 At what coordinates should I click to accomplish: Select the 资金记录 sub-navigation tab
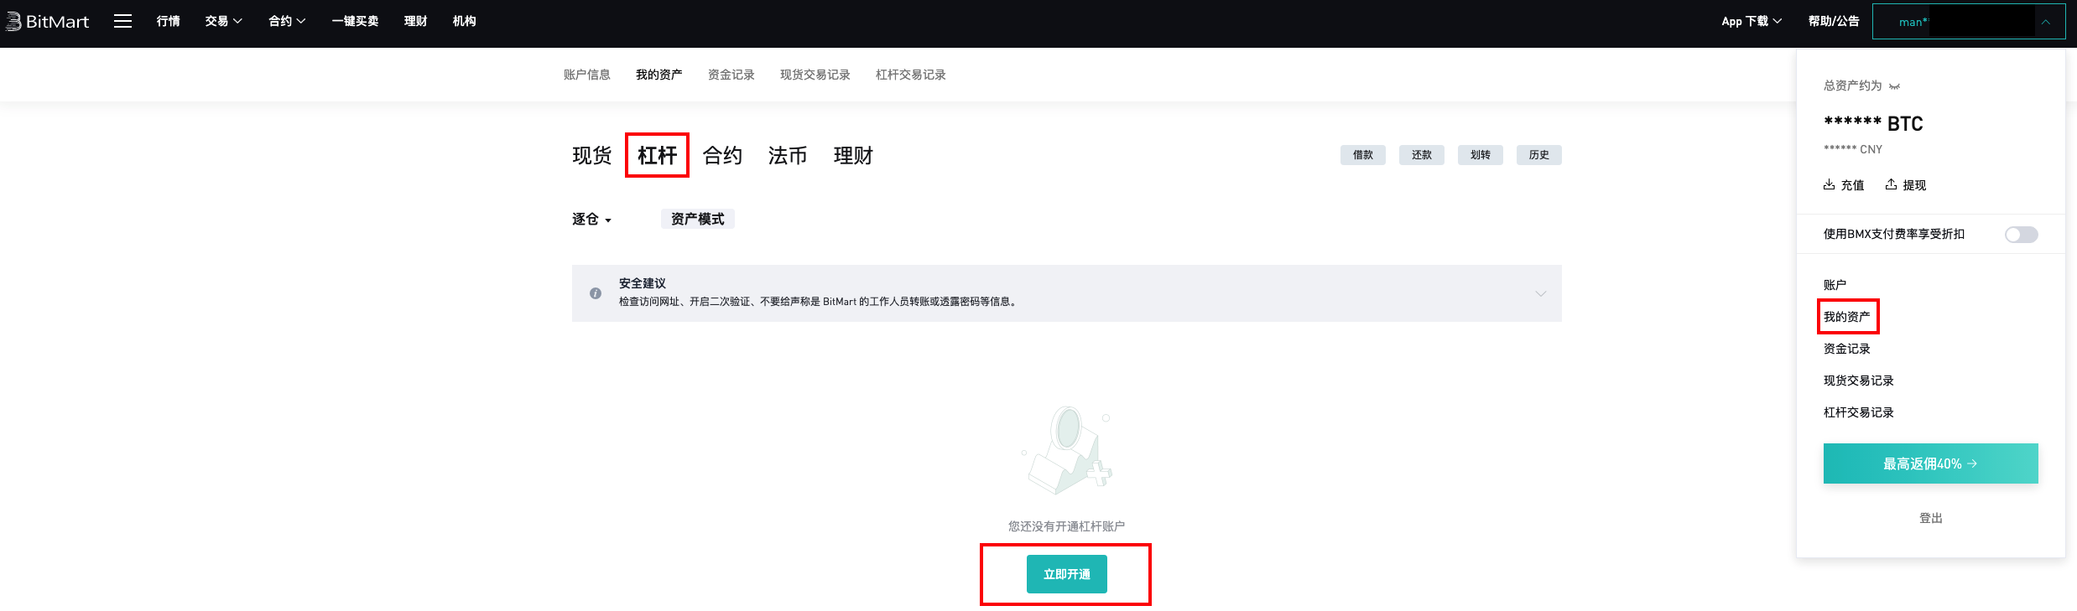(x=731, y=75)
